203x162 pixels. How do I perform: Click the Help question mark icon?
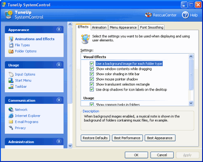tap(185, 15)
